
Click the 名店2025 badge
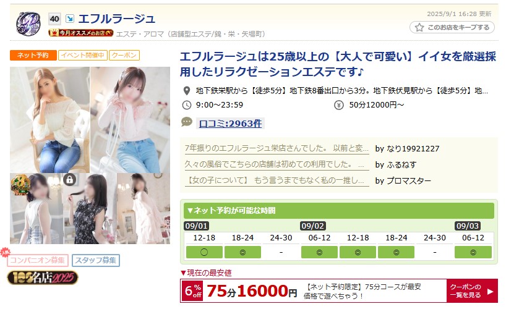[43, 277]
